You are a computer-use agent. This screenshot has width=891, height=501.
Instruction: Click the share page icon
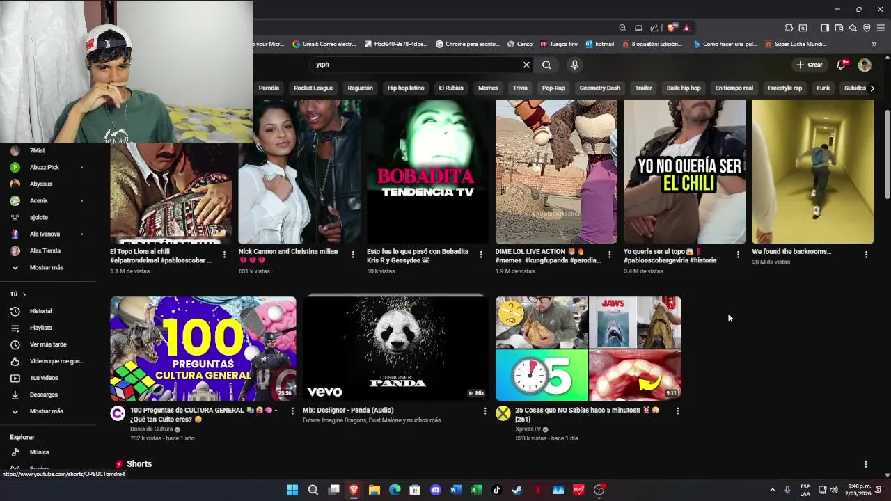coord(654,28)
